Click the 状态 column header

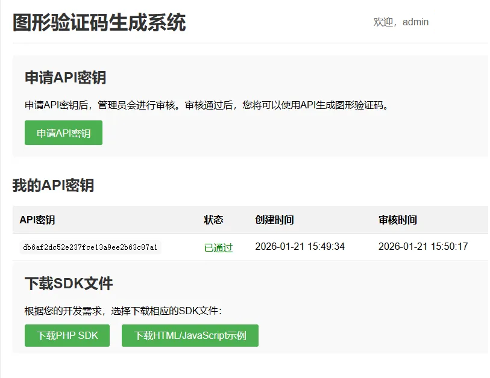tap(213, 220)
